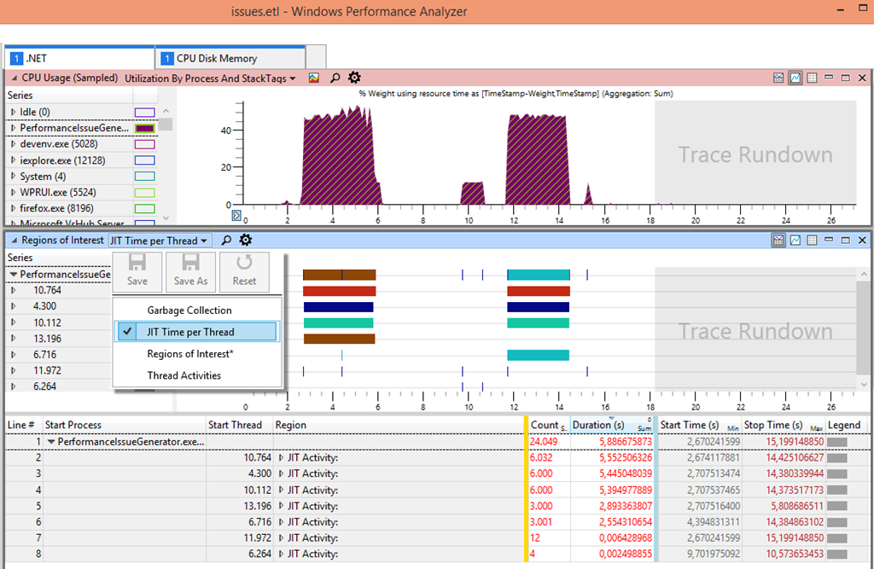Close the CPU Usage (Sampled) panel
This screenshot has width=874, height=569.
(x=862, y=78)
